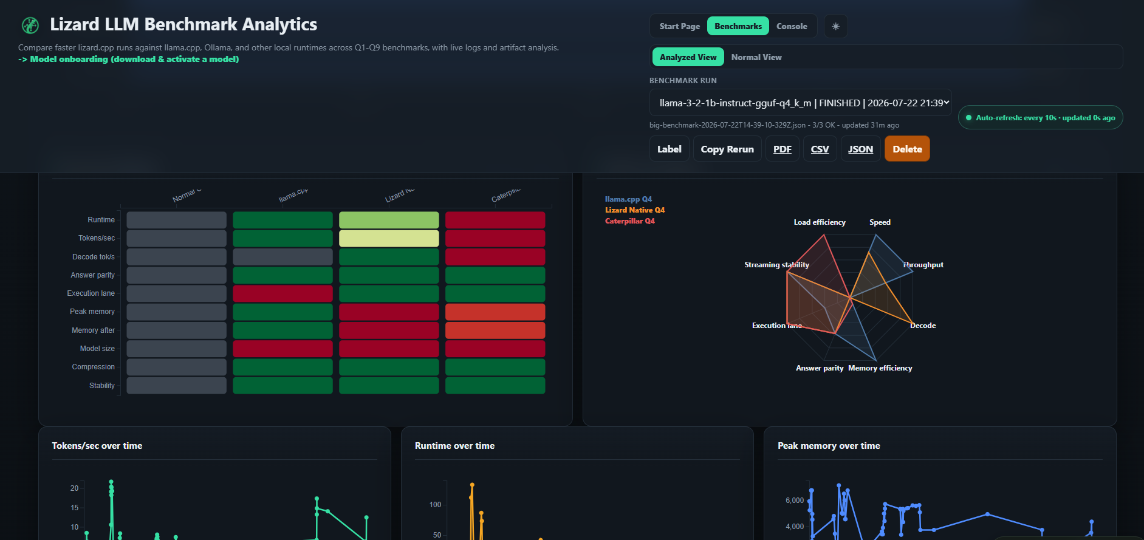Screen dimensions: 1144x540
Task: Click the 'Runtime' row label in heatmap
Action: (101, 220)
